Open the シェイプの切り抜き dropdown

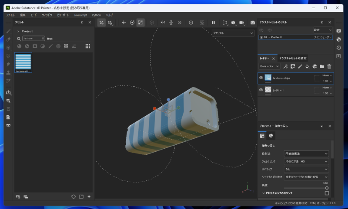(x=306, y=177)
